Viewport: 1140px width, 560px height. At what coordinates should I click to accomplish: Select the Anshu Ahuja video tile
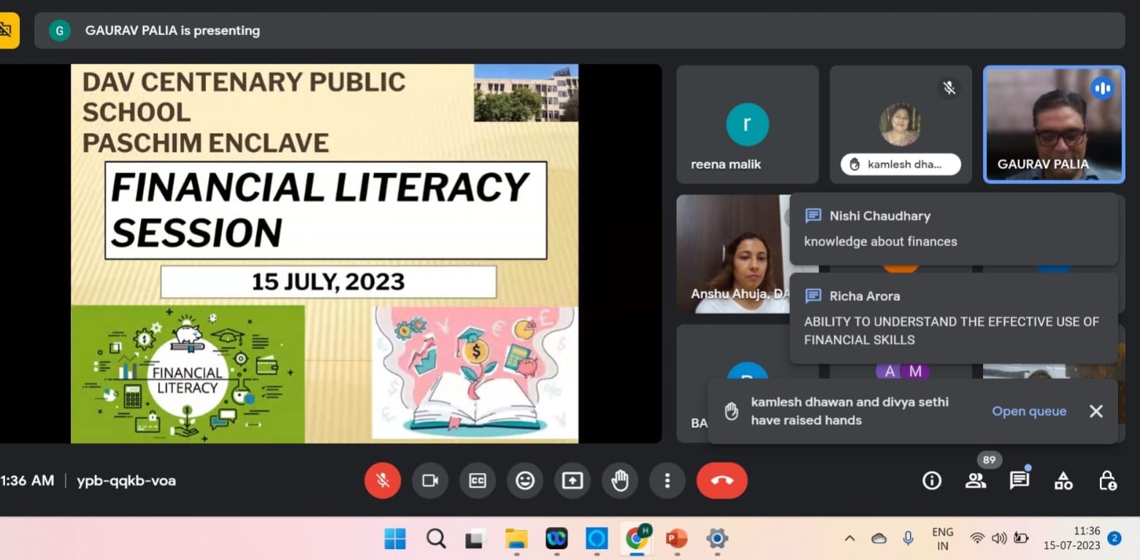pos(732,254)
